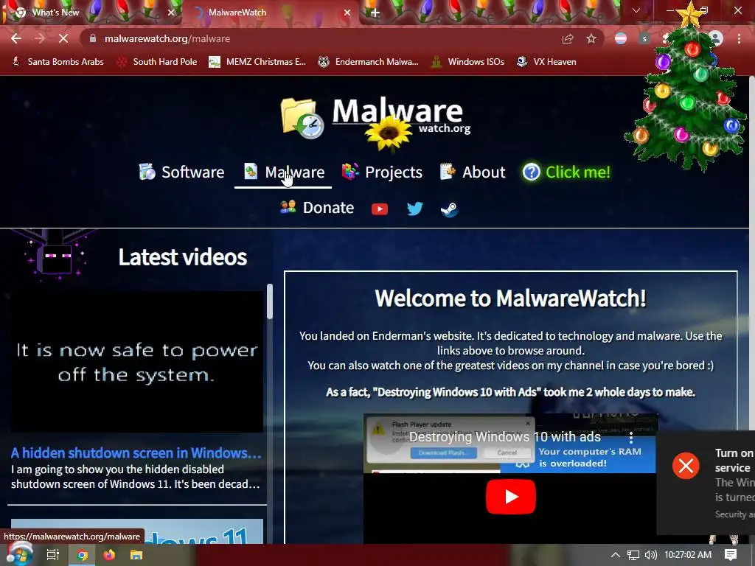
Task: Click the light blue striped extension icon
Action: [x=621, y=38]
